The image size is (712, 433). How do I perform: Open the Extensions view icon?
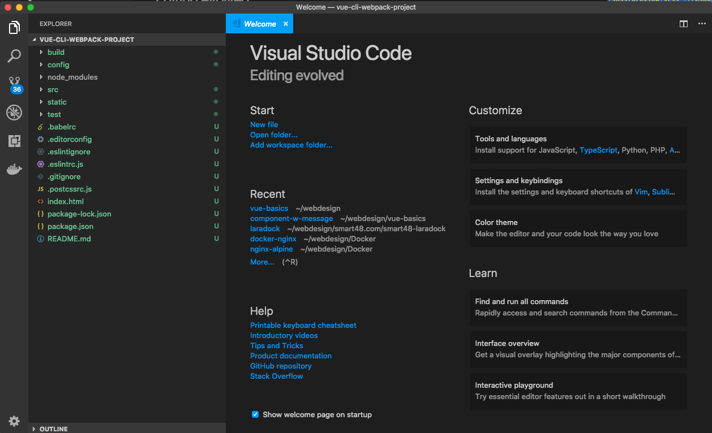(x=14, y=141)
